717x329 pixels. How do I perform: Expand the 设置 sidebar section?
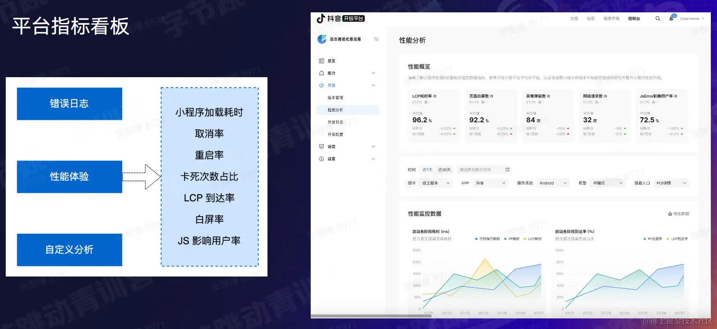373,159
